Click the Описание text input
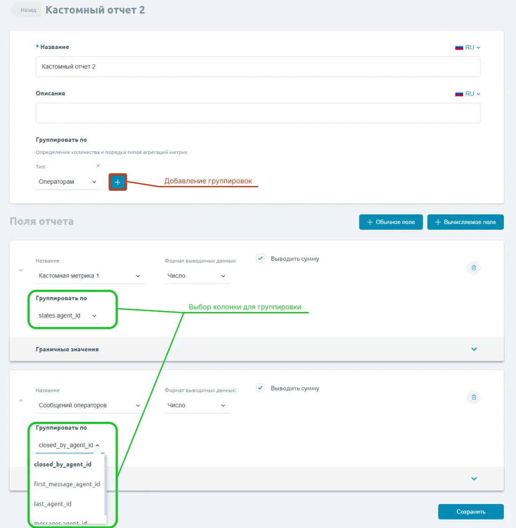The image size is (516, 528). coord(258,113)
